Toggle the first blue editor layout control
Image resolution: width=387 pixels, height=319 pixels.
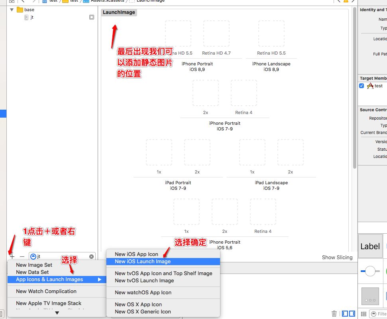(344, 314)
